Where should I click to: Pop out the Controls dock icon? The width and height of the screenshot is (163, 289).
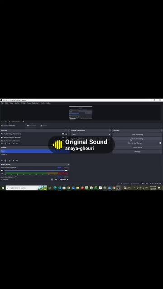click(161, 131)
